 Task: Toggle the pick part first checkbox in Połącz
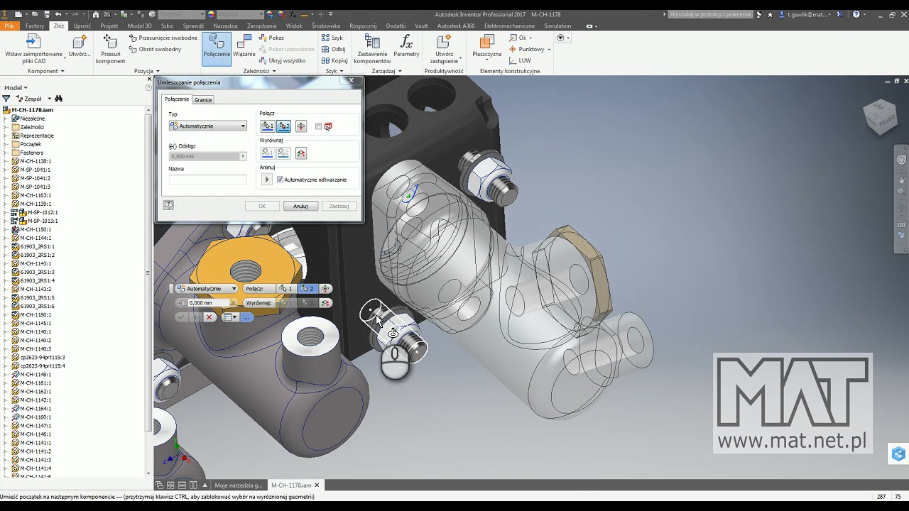coord(319,126)
